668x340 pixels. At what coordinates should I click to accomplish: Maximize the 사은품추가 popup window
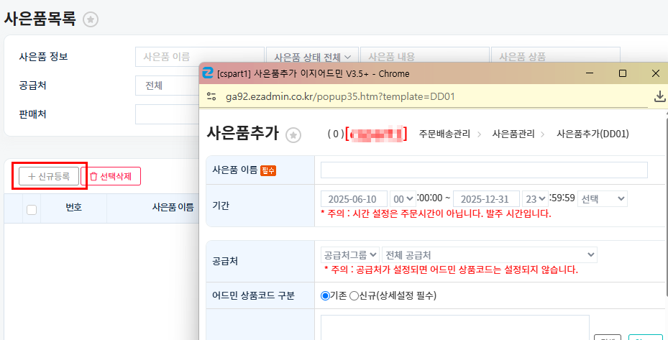tap(623, 73)
